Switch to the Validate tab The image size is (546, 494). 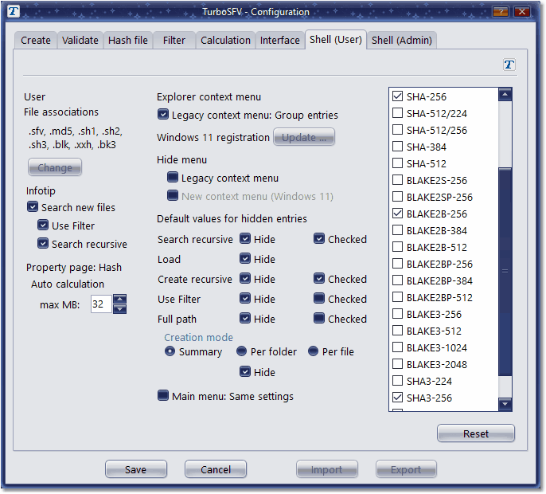pos(80,40)
